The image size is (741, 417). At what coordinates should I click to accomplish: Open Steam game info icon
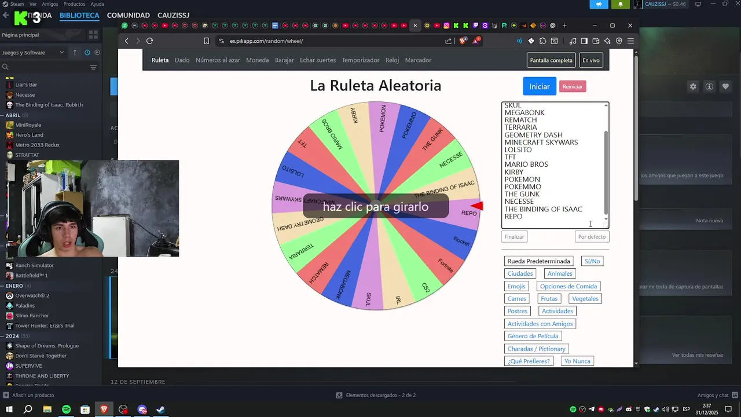709,86
